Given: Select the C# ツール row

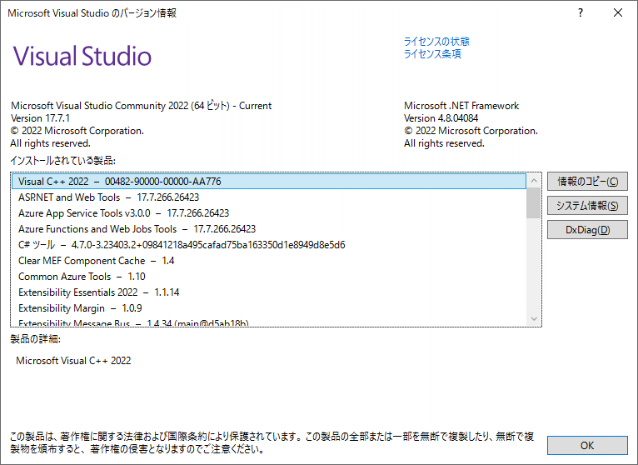Looking at the screenshot, I should (269, 245).
